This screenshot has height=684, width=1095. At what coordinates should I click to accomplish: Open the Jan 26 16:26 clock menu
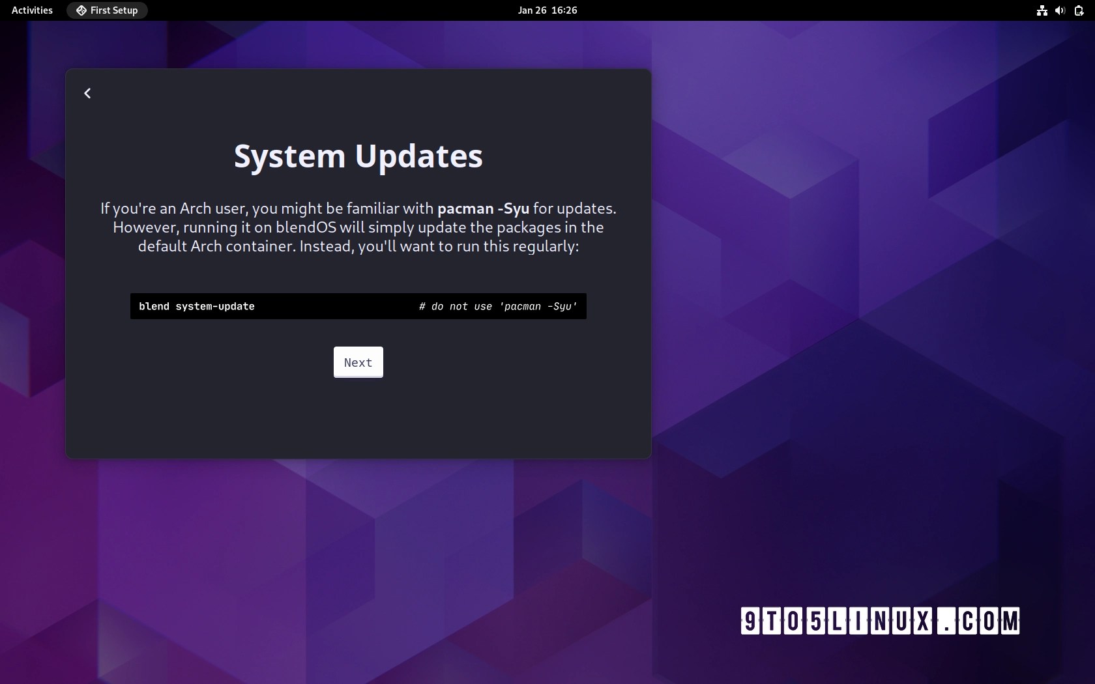547,10
